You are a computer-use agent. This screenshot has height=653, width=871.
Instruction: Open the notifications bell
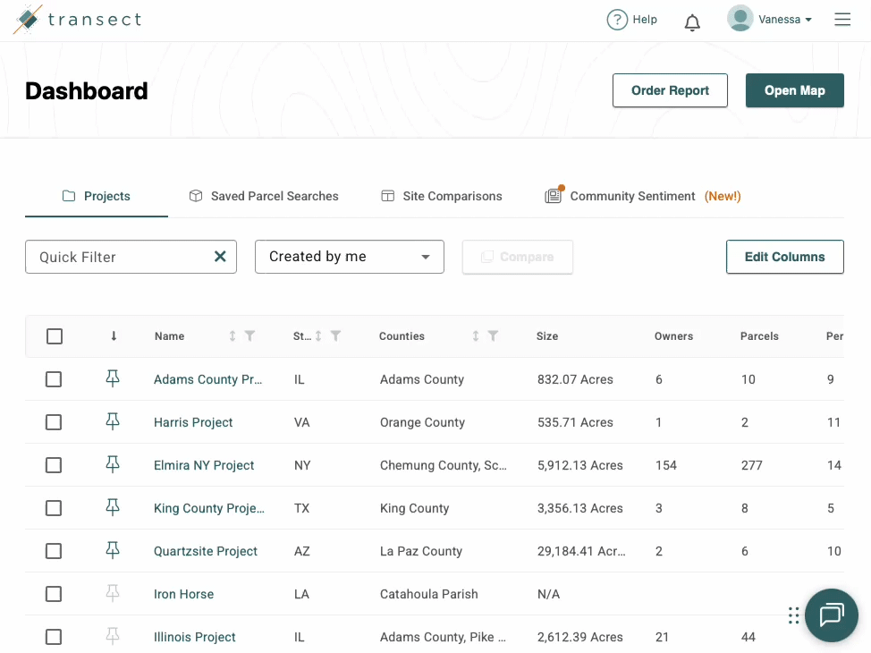click(x=692, y=21)
